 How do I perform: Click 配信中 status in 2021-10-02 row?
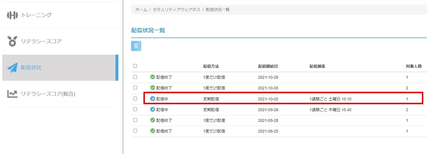tap(162, 99)
